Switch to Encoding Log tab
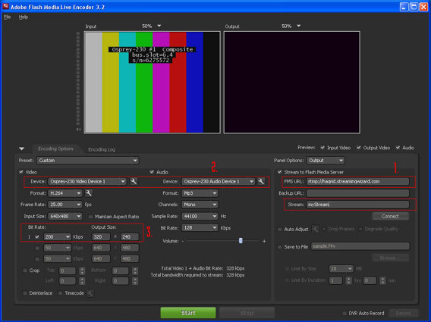Screen dimensions: 431x322 (x=102, y=149)
